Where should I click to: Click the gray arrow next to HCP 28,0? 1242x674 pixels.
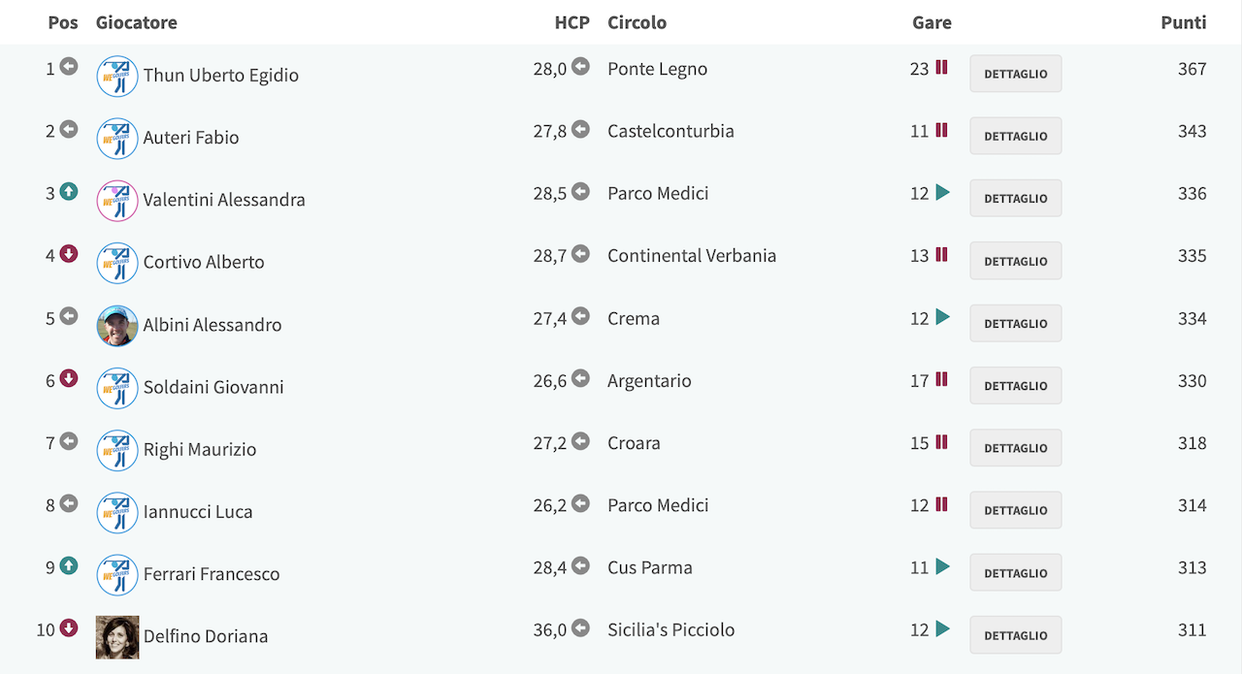click(x=580, y=67)
